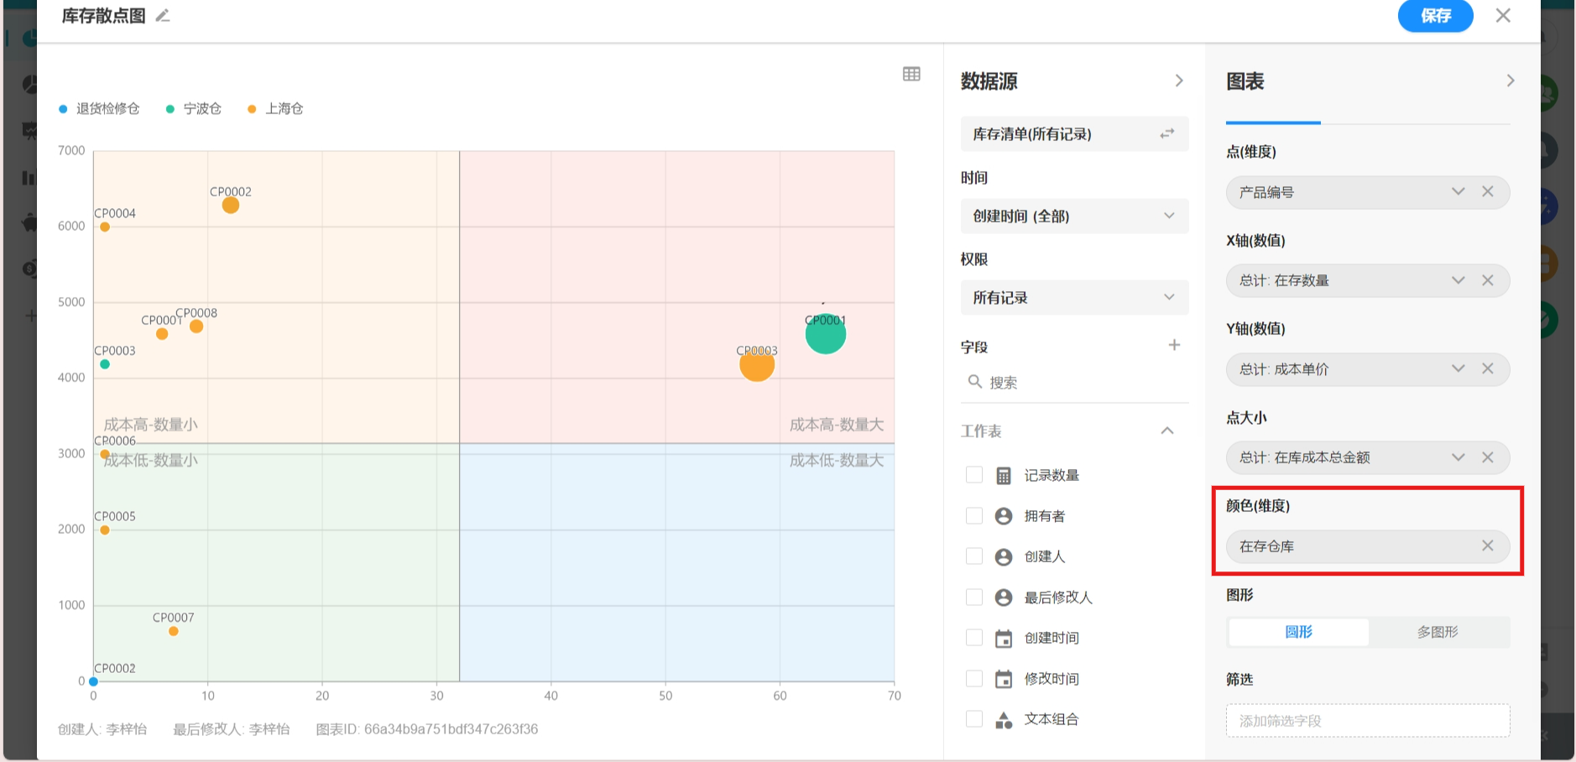Remove 产品编号 with its X icon
The width and height of the screenshot is (1576, 762).
[1487, 192]
